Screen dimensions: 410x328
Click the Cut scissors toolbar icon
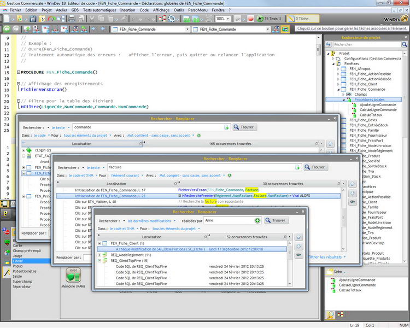(92, 19)
